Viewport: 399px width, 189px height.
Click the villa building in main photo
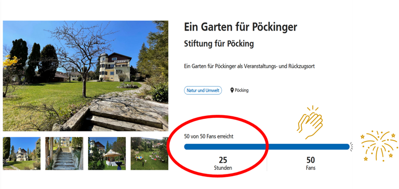click(x=114, y=66)
